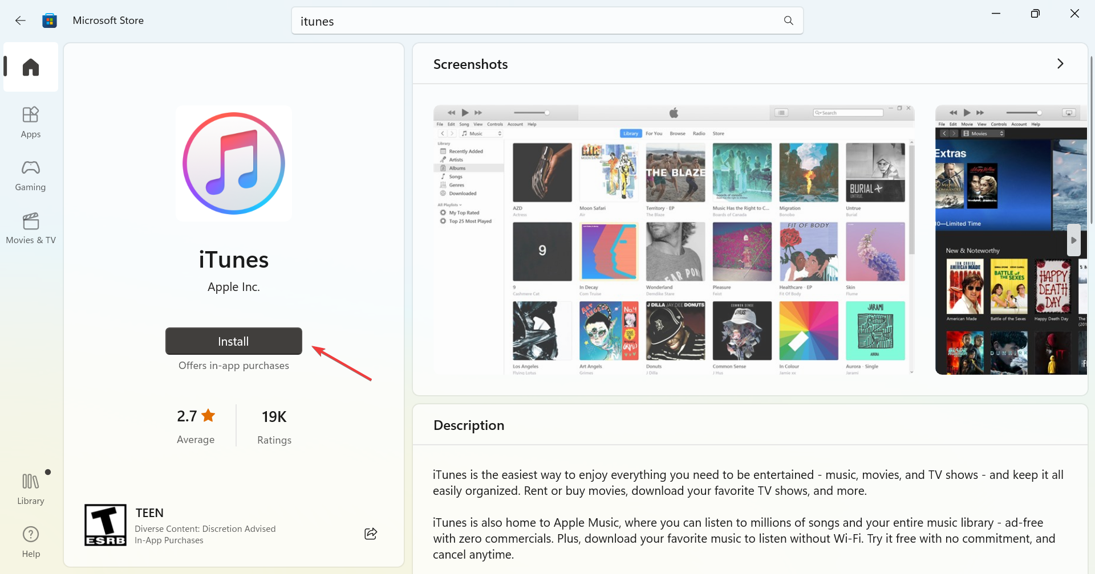Click the TEEN rating text
The width and height of the screenshot is (1095, 574).
[149, 513]
